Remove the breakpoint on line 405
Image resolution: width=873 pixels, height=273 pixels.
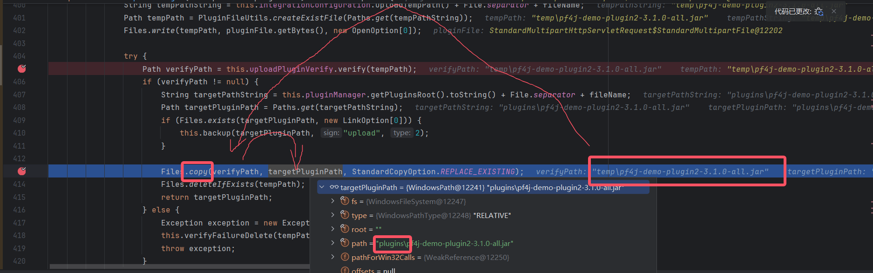point(21,68)
